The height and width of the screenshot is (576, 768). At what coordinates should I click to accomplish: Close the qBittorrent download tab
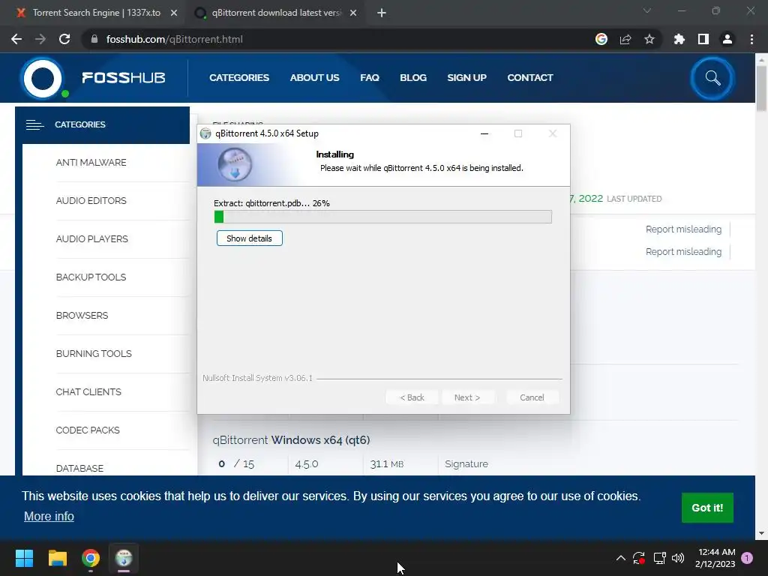tap(353, 13)
